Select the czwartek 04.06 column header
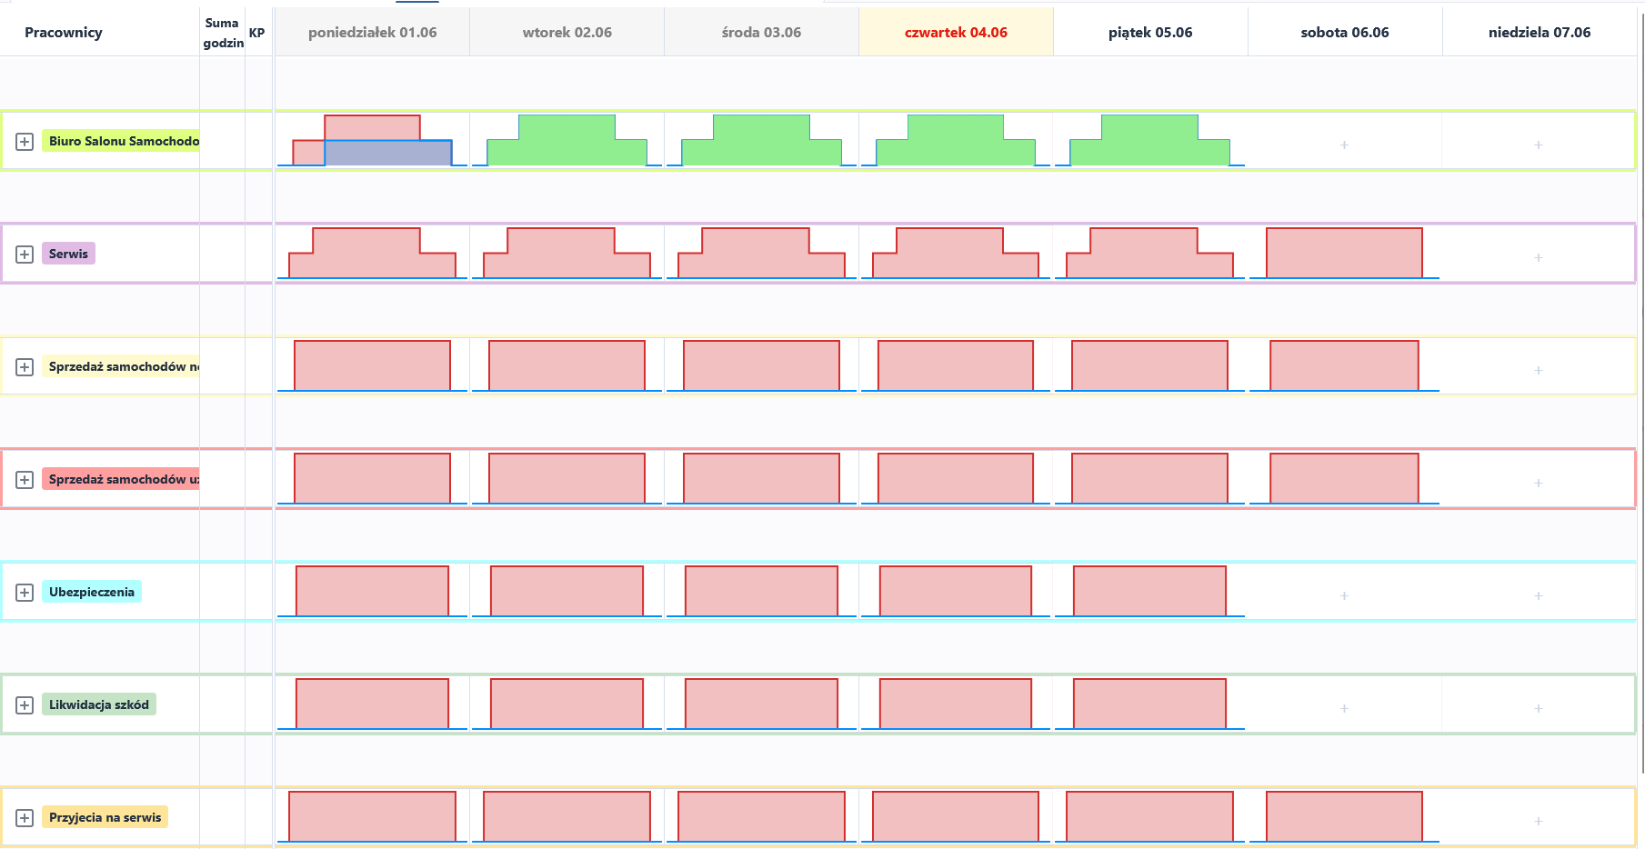Viewport: 1645px width, 849px height. pyautogui.click(x=956, y=33)
